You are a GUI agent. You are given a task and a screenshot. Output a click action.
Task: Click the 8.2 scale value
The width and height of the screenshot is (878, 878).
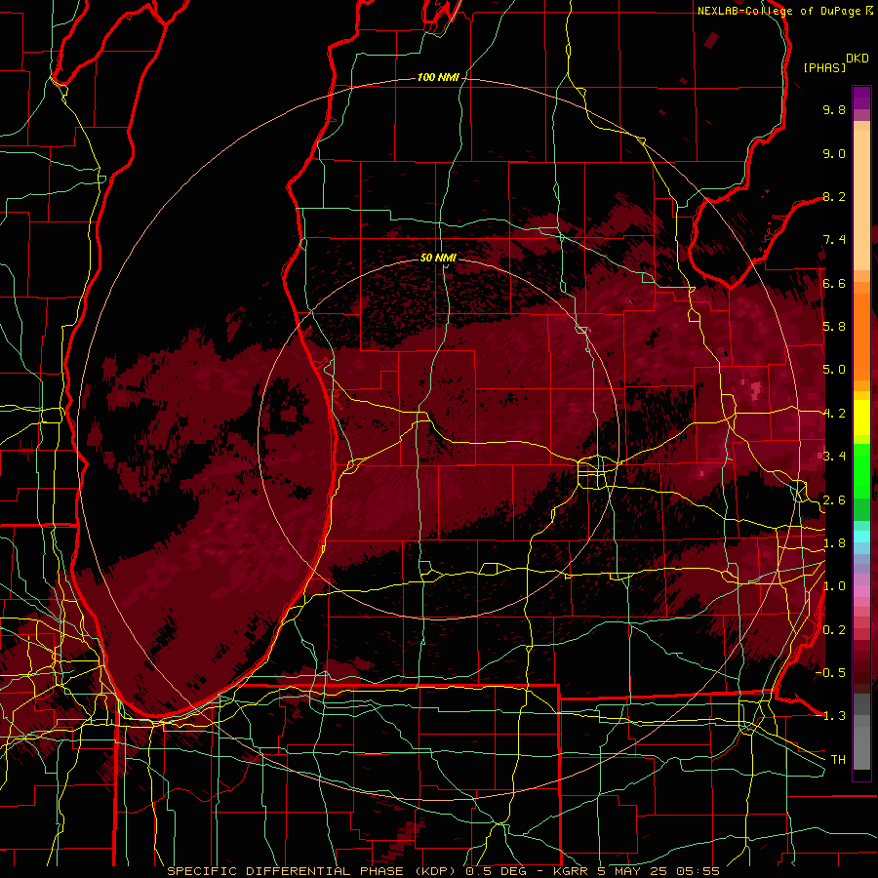[x=834, y=196]
